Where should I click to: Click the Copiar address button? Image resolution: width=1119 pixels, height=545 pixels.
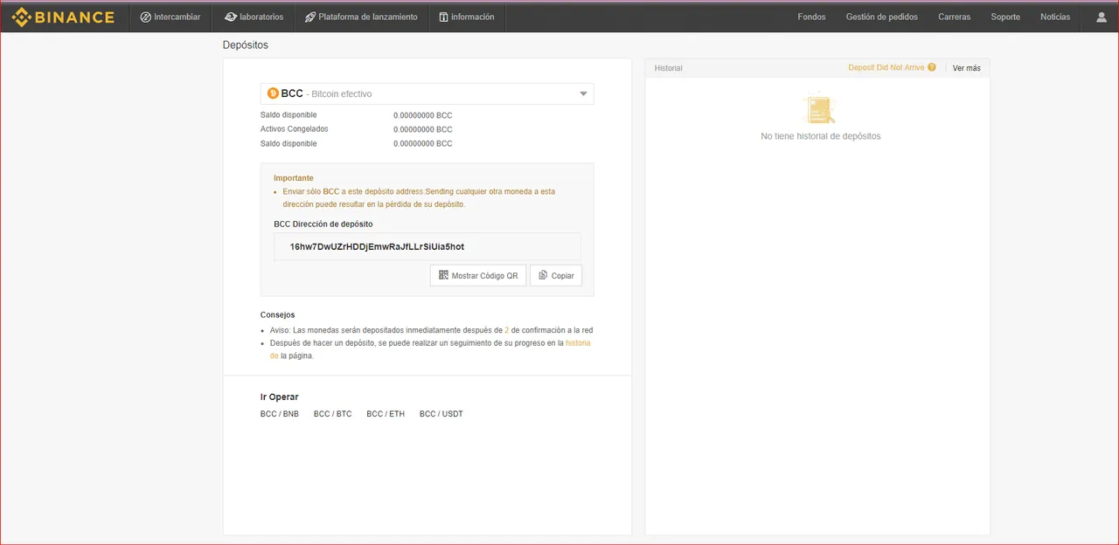point(556,275)
